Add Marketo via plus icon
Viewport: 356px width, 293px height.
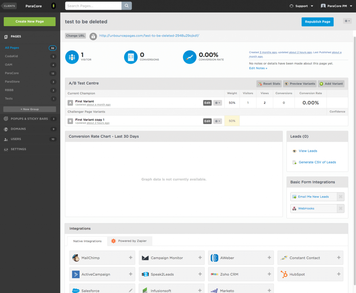click(269, 291)
